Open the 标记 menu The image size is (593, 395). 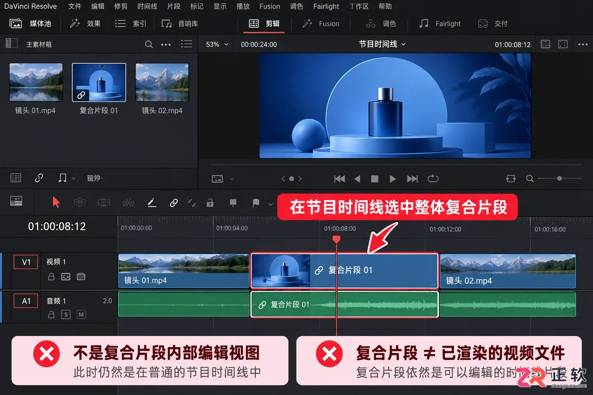pos(197,6)
